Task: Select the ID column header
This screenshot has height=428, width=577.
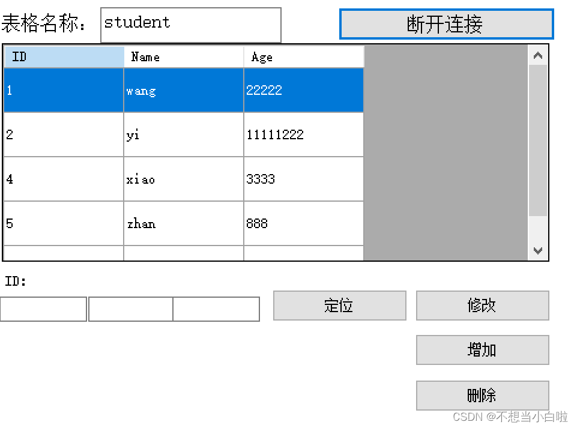Action: 63,57
